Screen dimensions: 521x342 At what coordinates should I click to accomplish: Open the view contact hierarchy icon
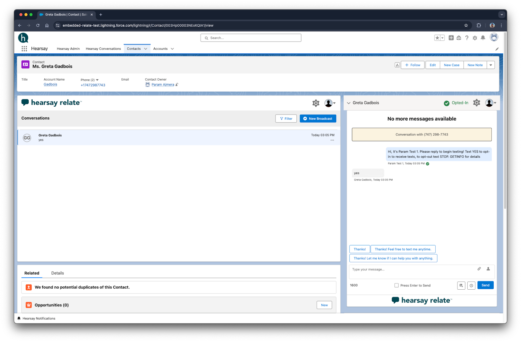[x=397, y=65]
